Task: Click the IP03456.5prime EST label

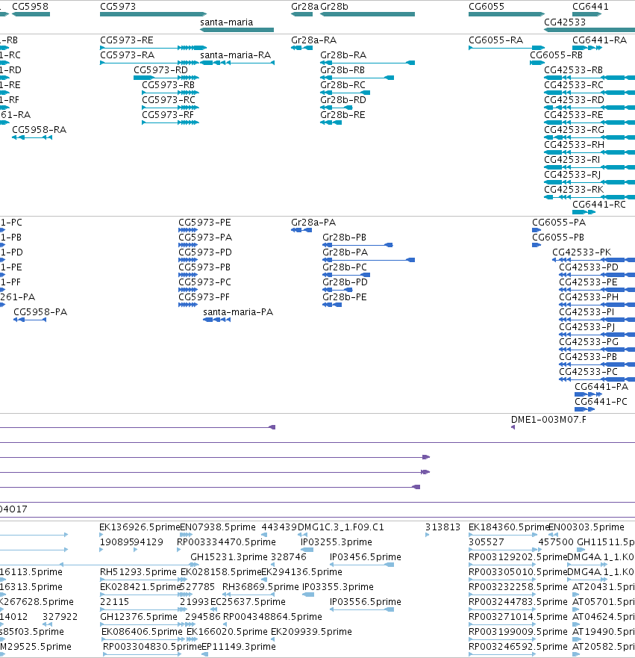Action: click(365, 557)
